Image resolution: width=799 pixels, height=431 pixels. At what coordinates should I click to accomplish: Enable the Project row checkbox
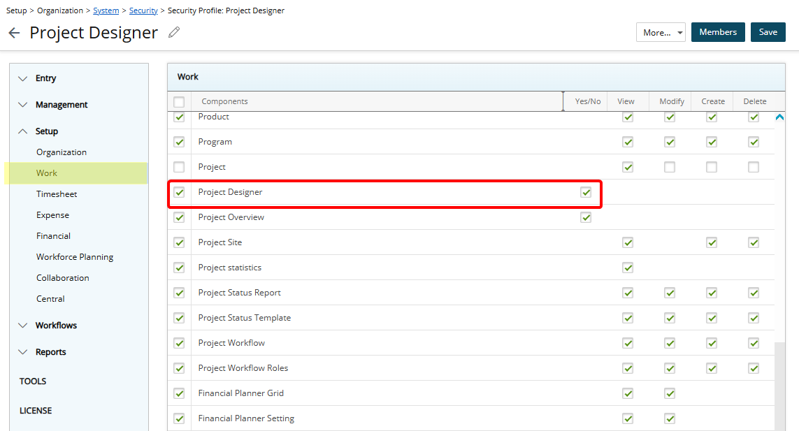click(179, 166)
